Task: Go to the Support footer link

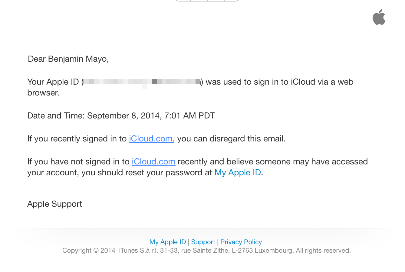Action: (203, 242)
